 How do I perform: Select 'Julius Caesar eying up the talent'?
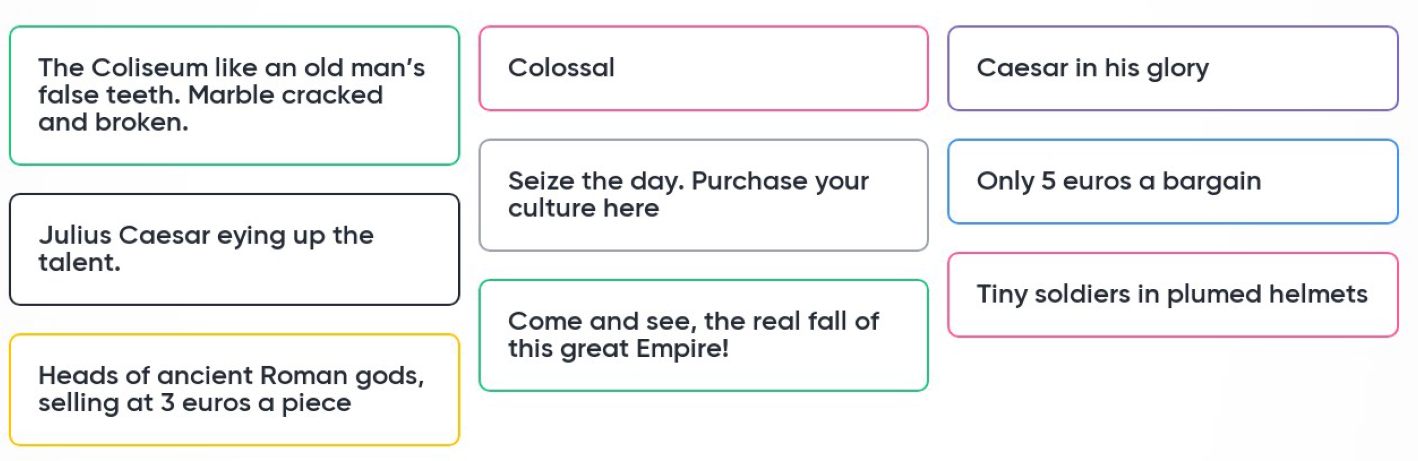coord(234,249)
